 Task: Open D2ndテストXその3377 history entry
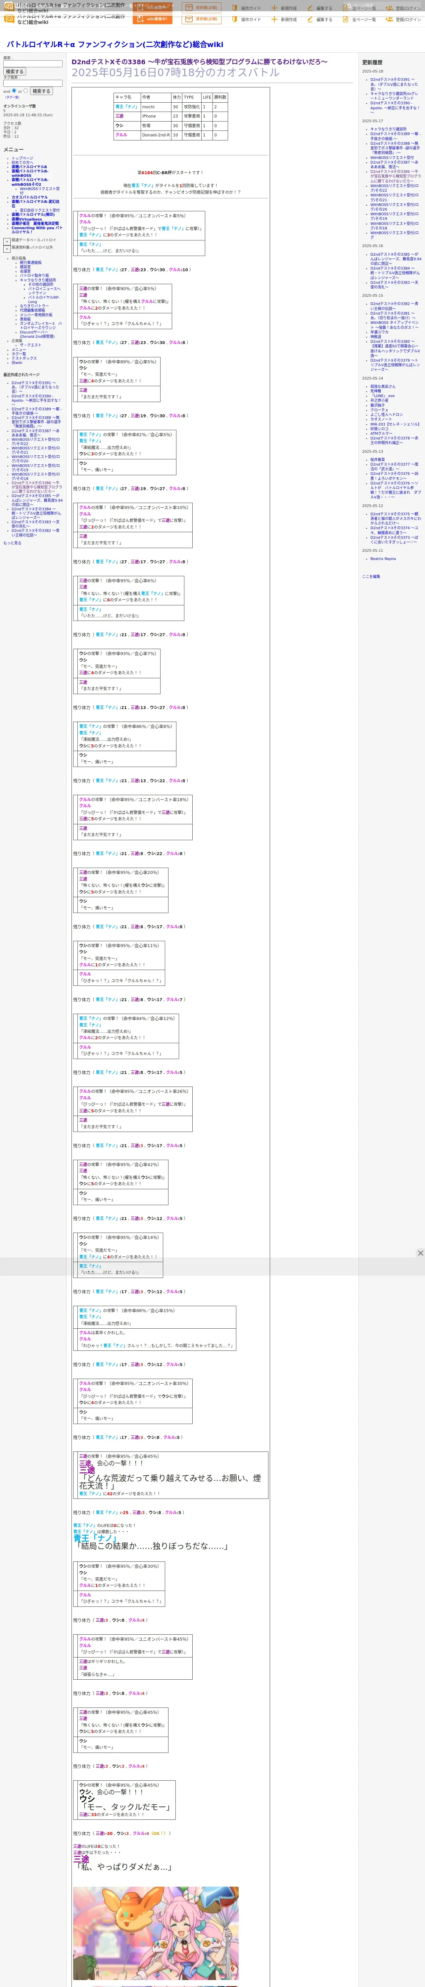[394, 466]
